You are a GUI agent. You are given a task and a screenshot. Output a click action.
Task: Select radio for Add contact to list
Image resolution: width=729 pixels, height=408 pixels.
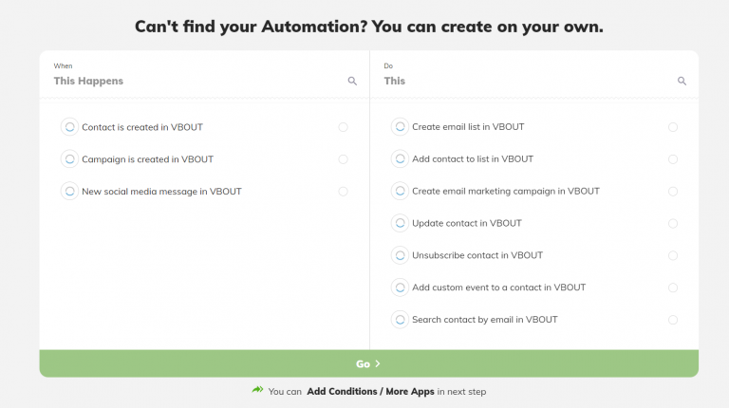673,159
